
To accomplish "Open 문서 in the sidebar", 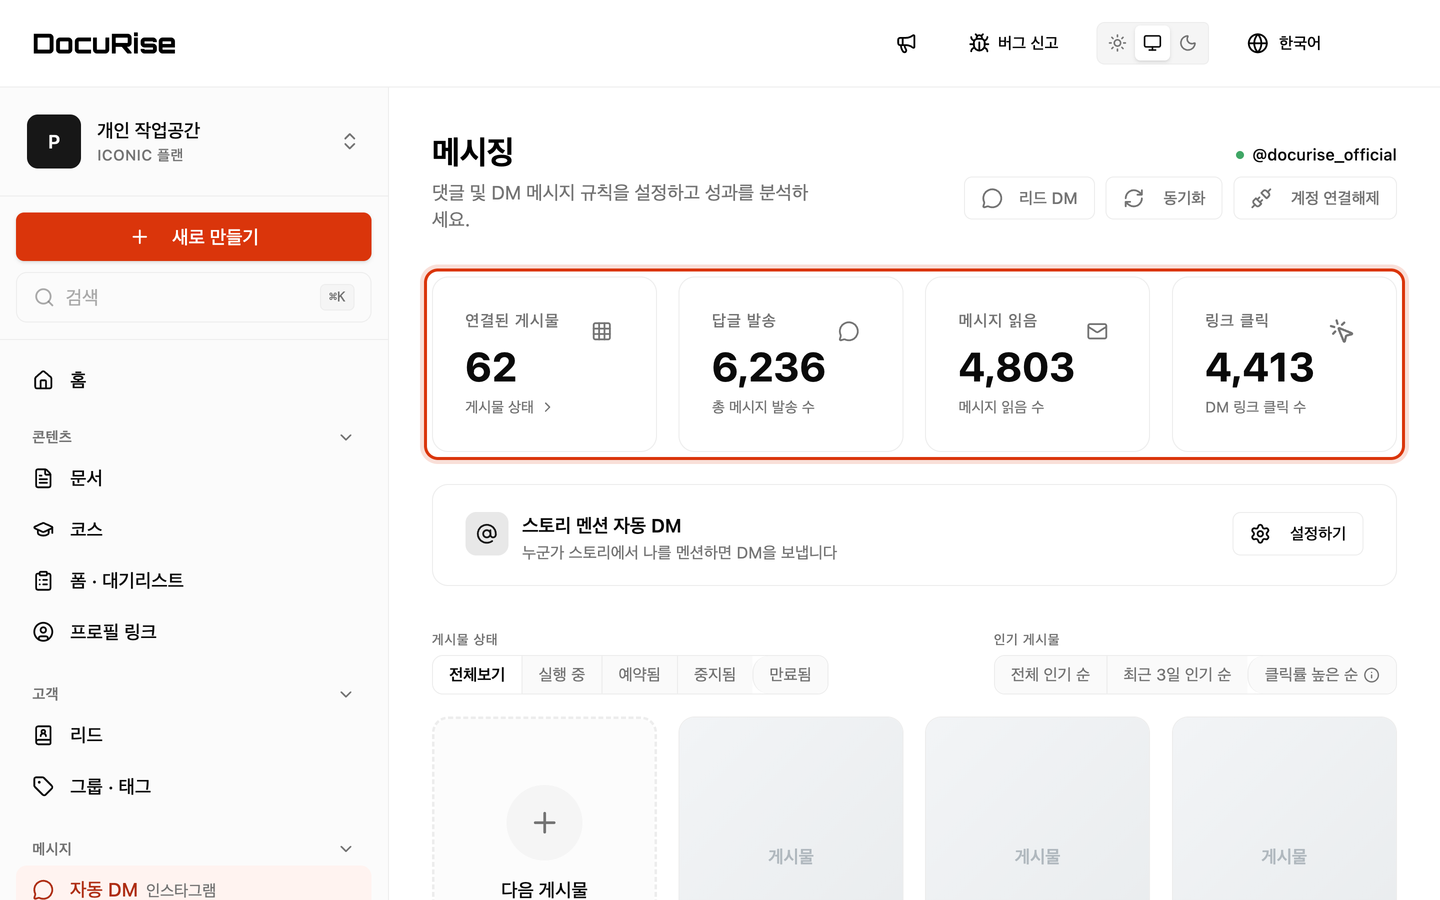I will point(193,478).
